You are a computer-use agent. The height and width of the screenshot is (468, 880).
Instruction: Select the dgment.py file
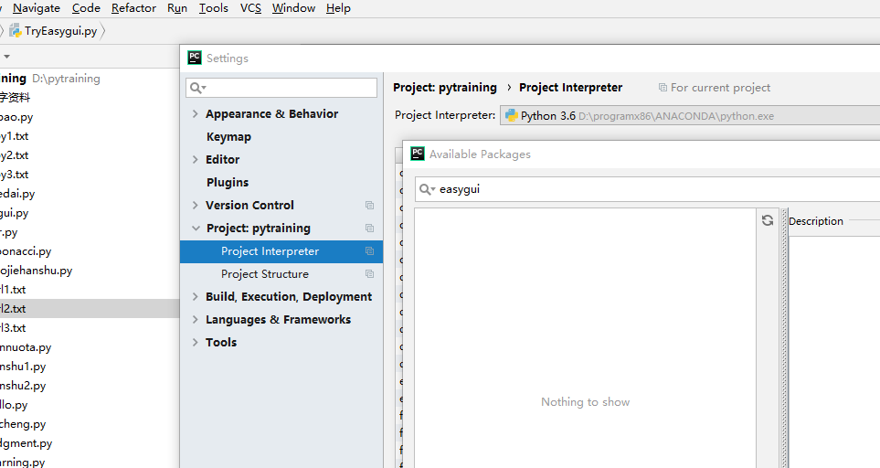click(x=27, y=443)
